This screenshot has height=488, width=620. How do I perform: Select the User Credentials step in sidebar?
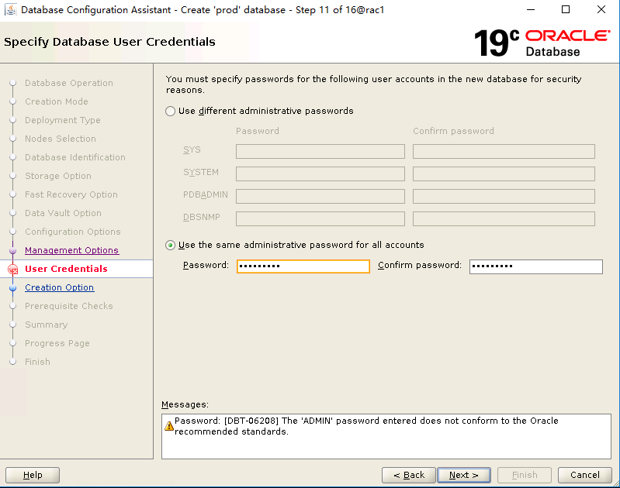click(66, 269)
